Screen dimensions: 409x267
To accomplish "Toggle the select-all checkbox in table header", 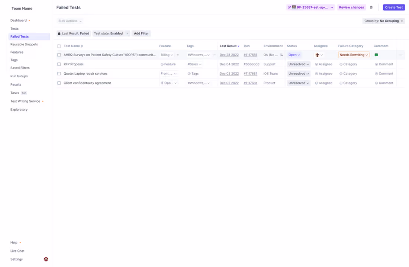I will coord(58,46).
